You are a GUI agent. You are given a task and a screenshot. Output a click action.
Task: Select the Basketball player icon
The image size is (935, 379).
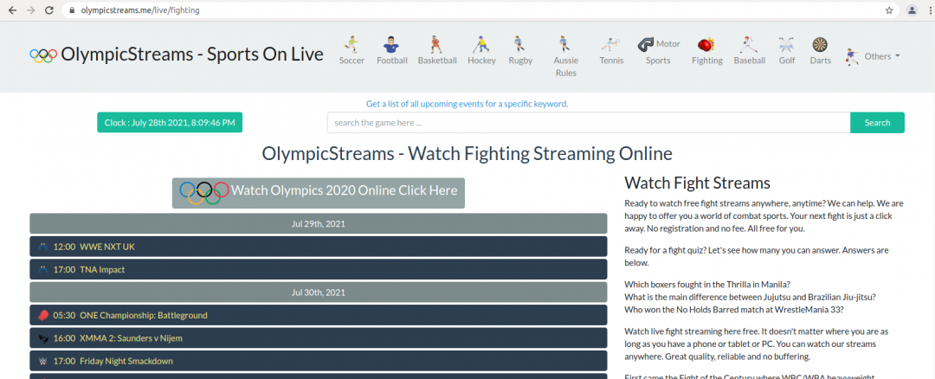pos(436,44)
